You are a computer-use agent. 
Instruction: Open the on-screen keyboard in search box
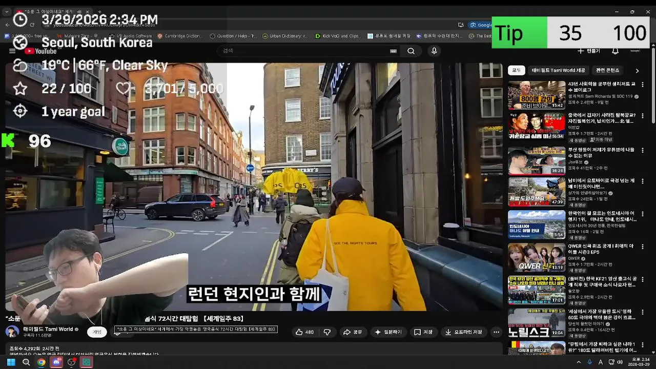(x=393, y=51)
